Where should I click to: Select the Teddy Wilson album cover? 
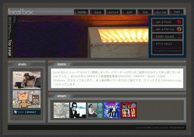click(x=95, y=110)
